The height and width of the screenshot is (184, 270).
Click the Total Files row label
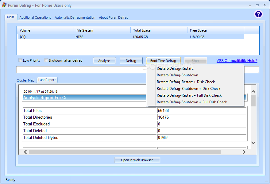(33, 110)
